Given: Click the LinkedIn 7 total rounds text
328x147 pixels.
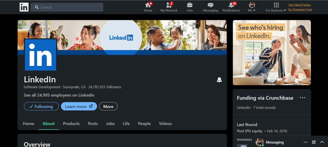Looking at the screenshot, I should [256, 108].
